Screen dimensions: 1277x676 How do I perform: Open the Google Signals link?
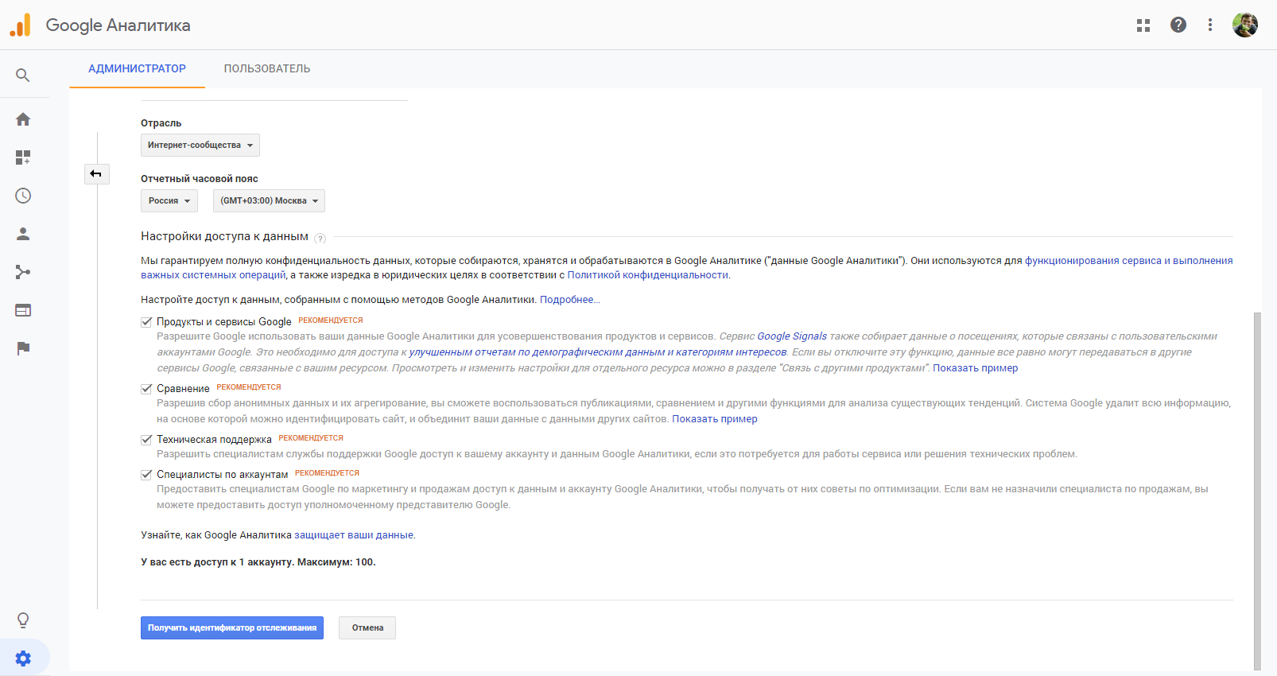792,336
